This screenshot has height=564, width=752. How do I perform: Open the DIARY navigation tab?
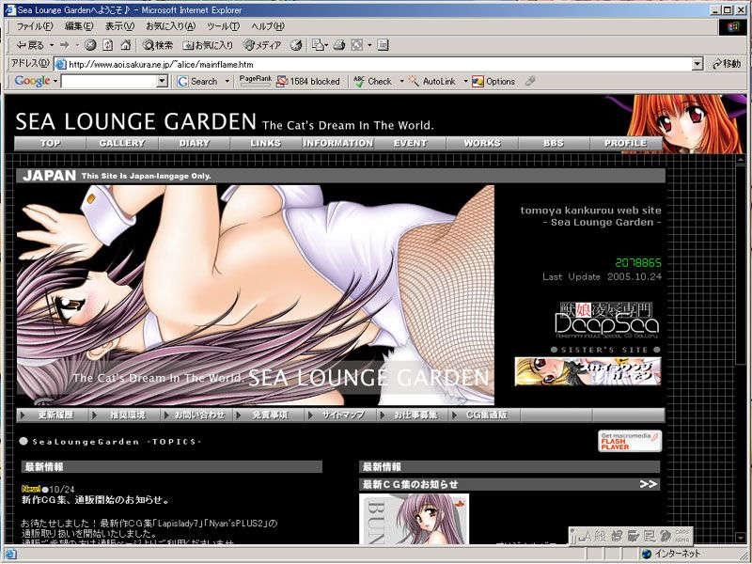point(195,143)
